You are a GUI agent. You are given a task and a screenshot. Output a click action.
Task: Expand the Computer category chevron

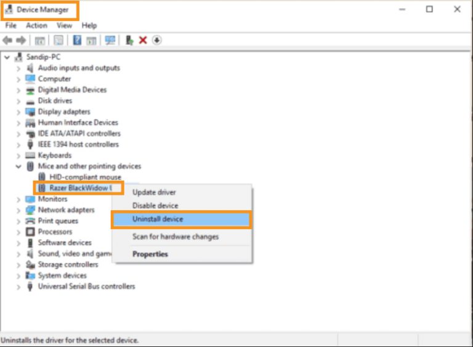tap(18, 80)
